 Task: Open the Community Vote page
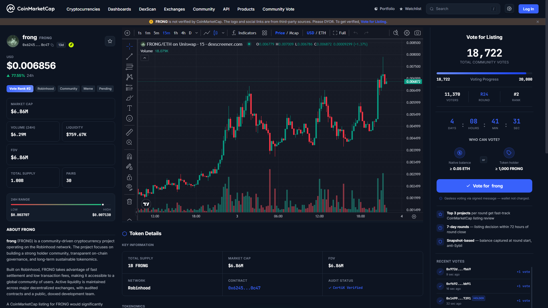pos(278,9)
